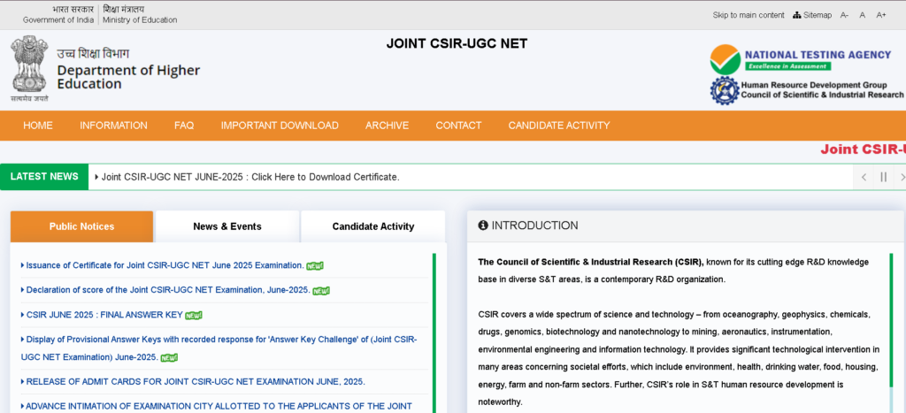The width and height of the screenshot is (906, 413).
Task: Open Issuance of Certificate June 2025 notice
Action: 165,265
